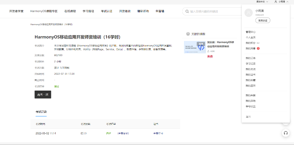Click the start time 2022-07-31 17:20
The height and width of the screenshot is (145, 294).
(x=64, y=74)
